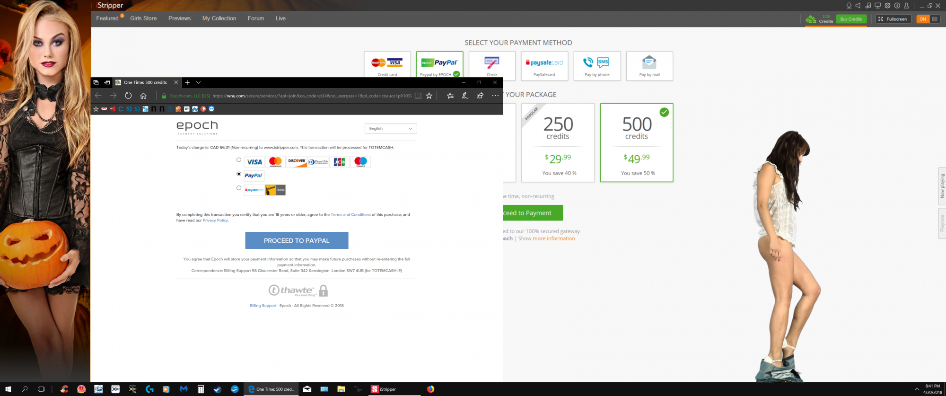Click PROCEED TO PAYPAL button
Image resolution: width=946 pixels, height=396 pixels.
297,240
